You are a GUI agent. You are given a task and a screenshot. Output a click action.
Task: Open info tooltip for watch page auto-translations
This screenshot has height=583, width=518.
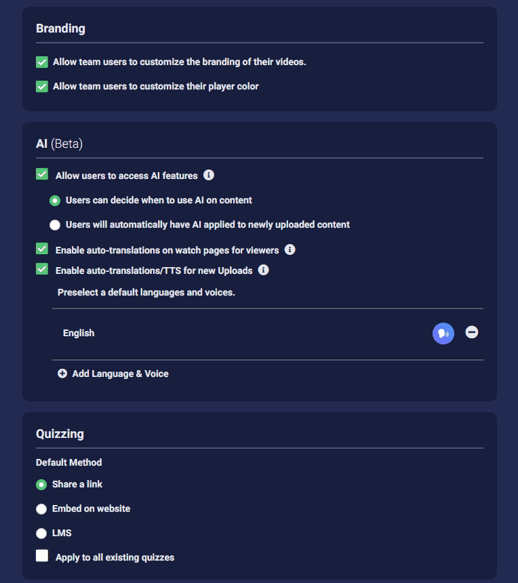[x=290, y=249]
